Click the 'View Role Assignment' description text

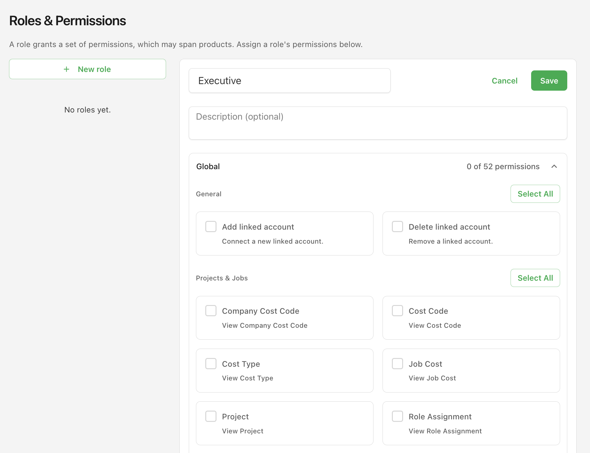click(445, 431)
